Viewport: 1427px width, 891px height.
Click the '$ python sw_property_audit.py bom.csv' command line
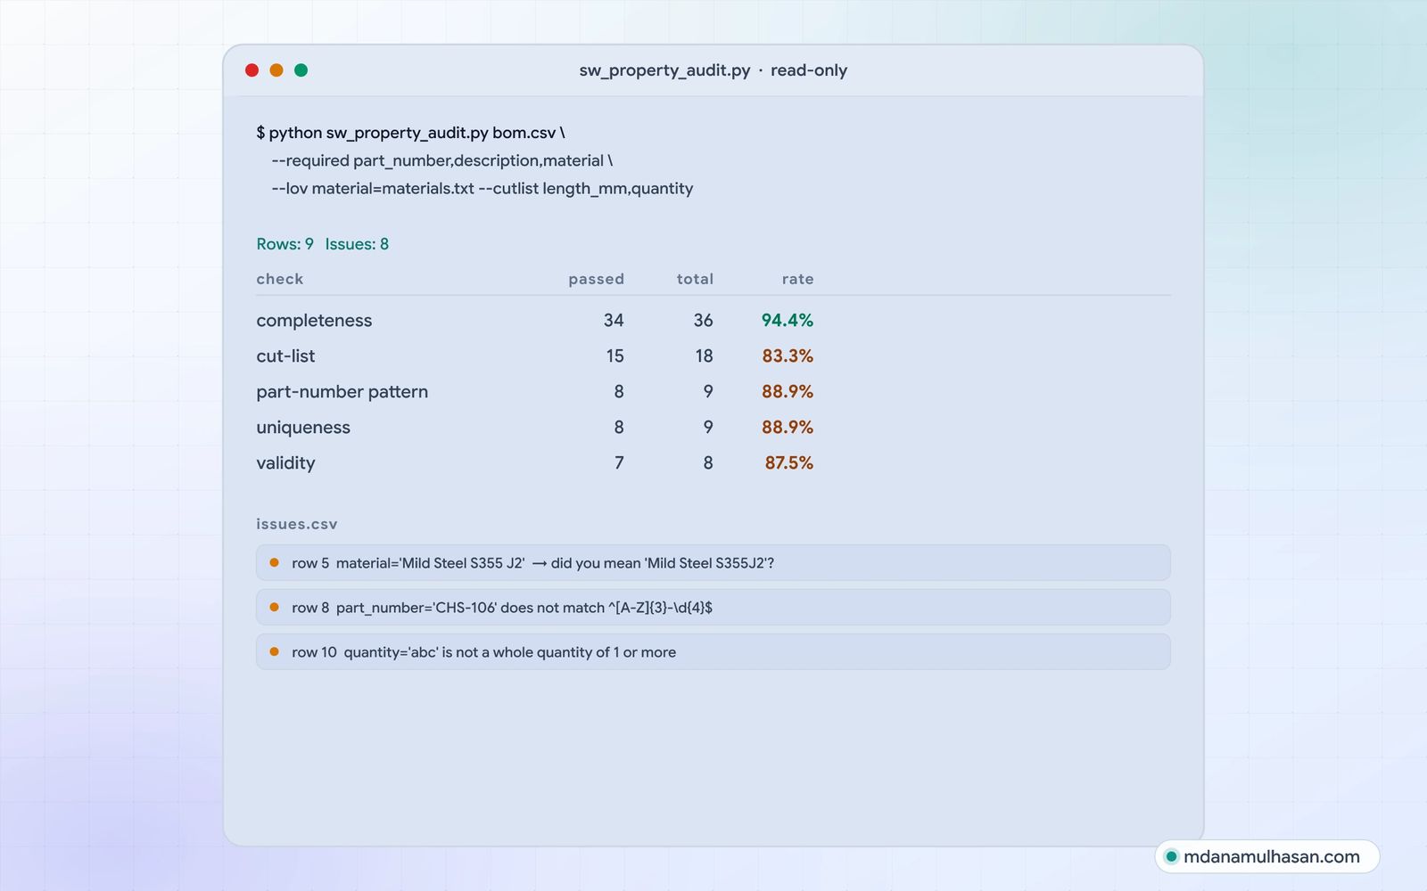(x=410, y=133)
